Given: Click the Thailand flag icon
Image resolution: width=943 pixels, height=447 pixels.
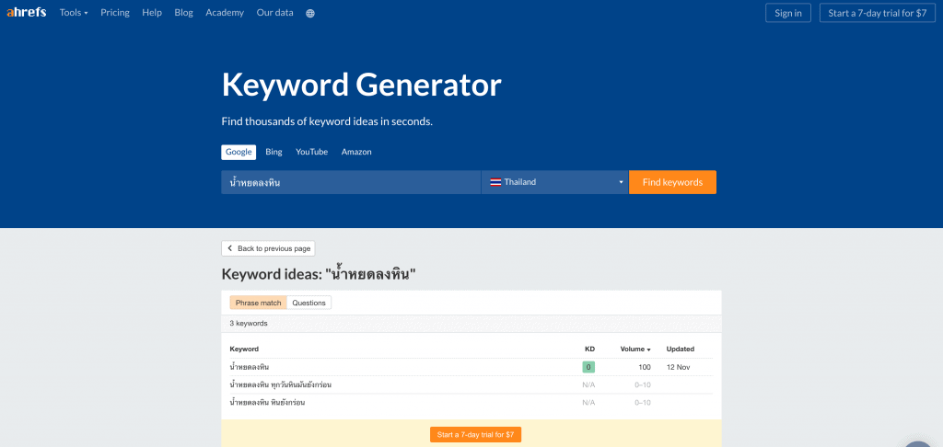Looking at the screenshot, I should pyautogui.click(x=495, y=182).
